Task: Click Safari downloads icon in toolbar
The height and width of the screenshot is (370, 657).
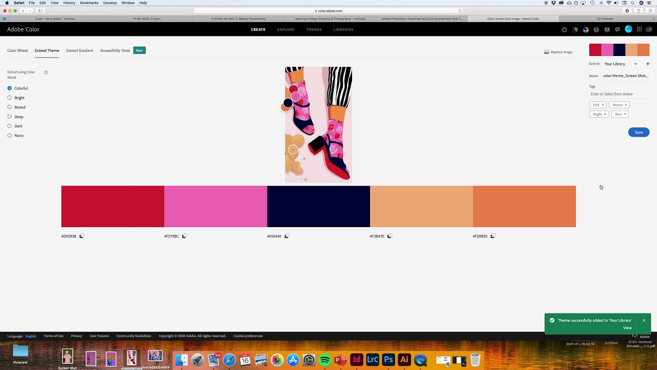Action: (x=627, y=11)
